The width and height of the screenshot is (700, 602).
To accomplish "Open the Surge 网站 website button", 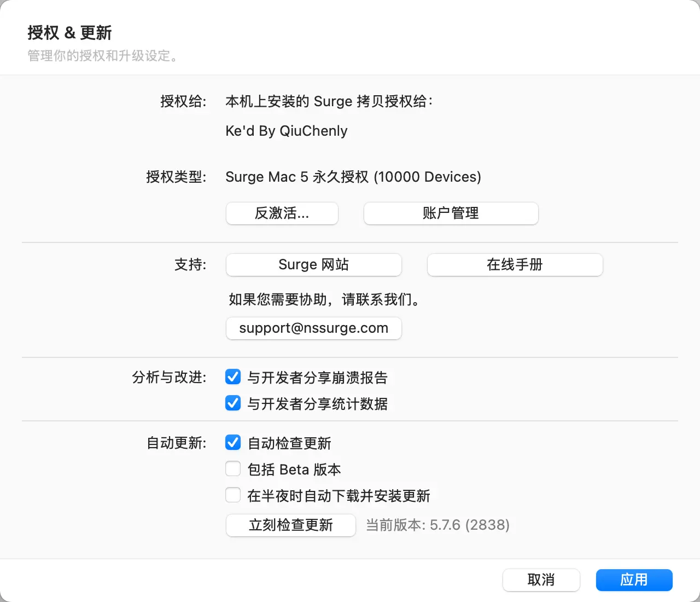I will (x=314, y=265).
